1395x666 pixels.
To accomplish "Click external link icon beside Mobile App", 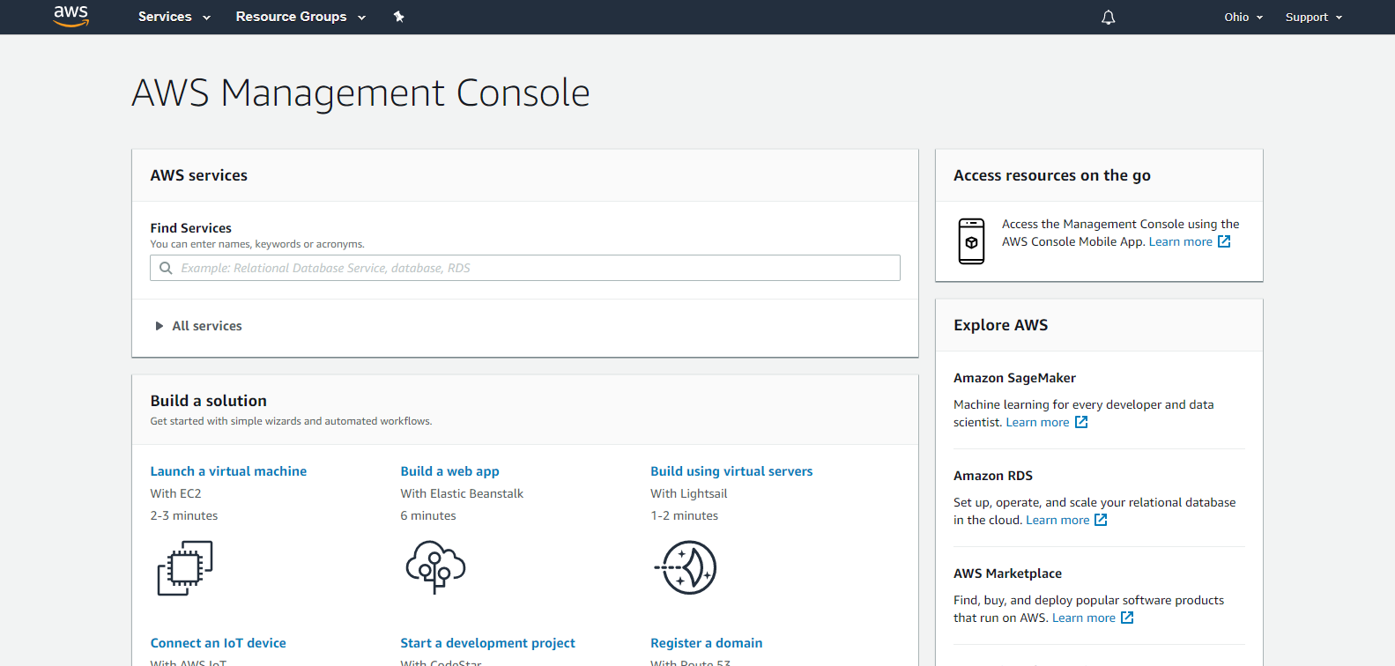I will (x=1224, y=241).
